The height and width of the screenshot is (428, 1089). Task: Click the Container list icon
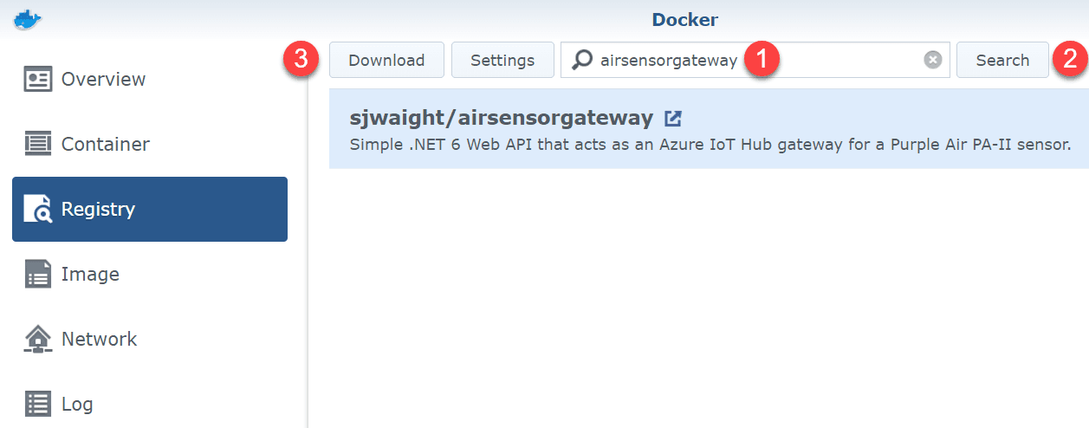click(38, 145)
